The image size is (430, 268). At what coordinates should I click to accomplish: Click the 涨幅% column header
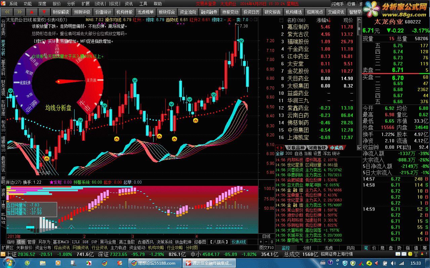point(324,20)
